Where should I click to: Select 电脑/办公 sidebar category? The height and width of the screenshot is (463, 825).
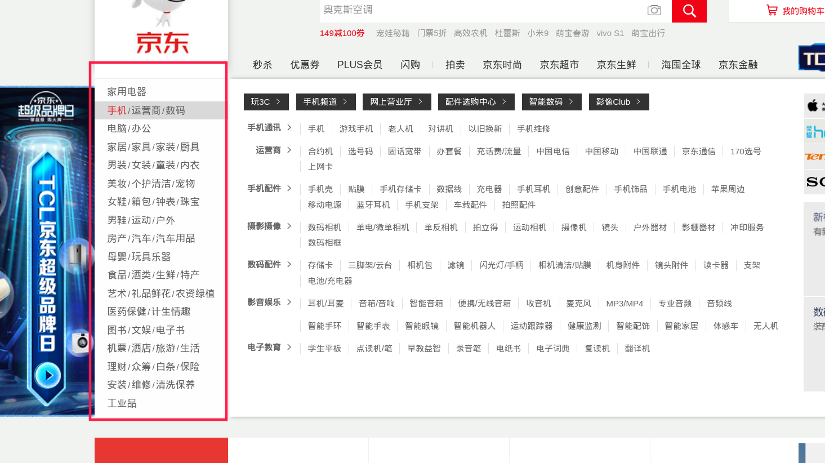pos(129,128)
